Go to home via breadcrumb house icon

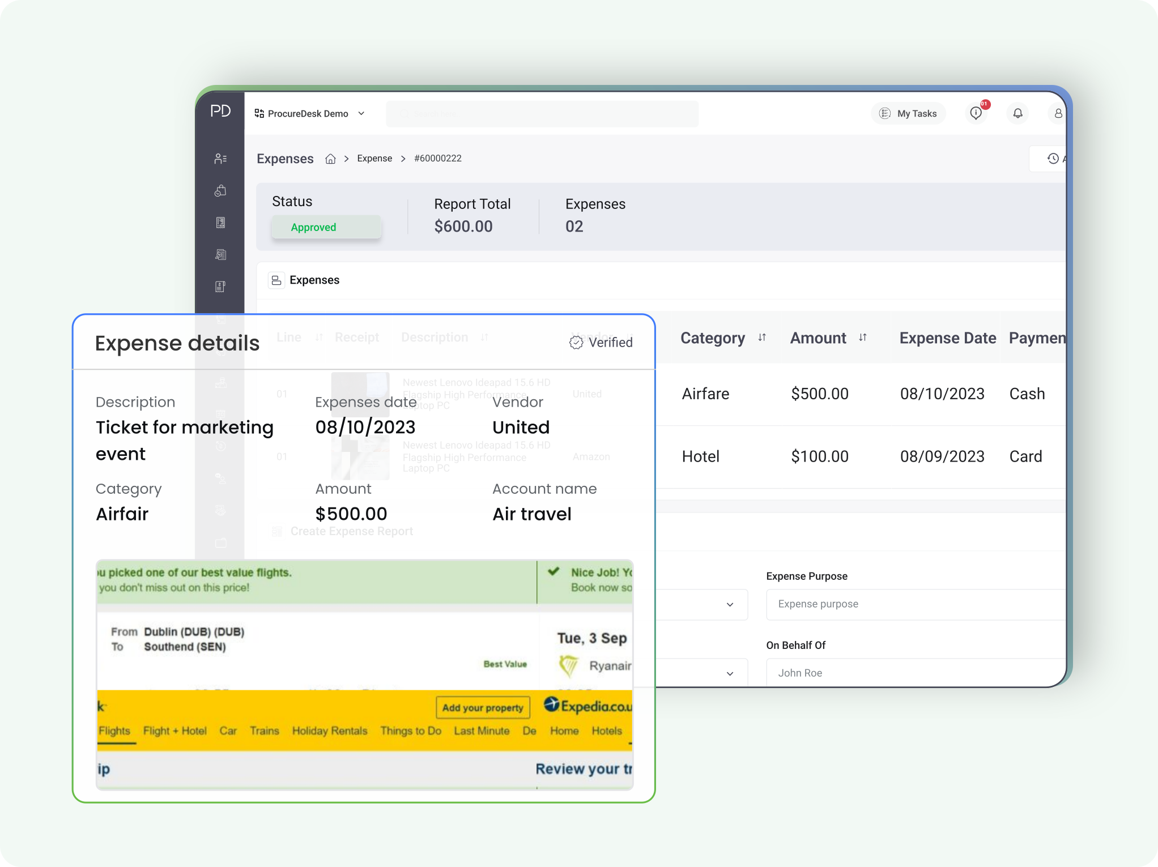(x=330, y=159)
